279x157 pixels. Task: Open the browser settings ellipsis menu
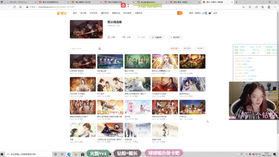(x=275, y=7)
